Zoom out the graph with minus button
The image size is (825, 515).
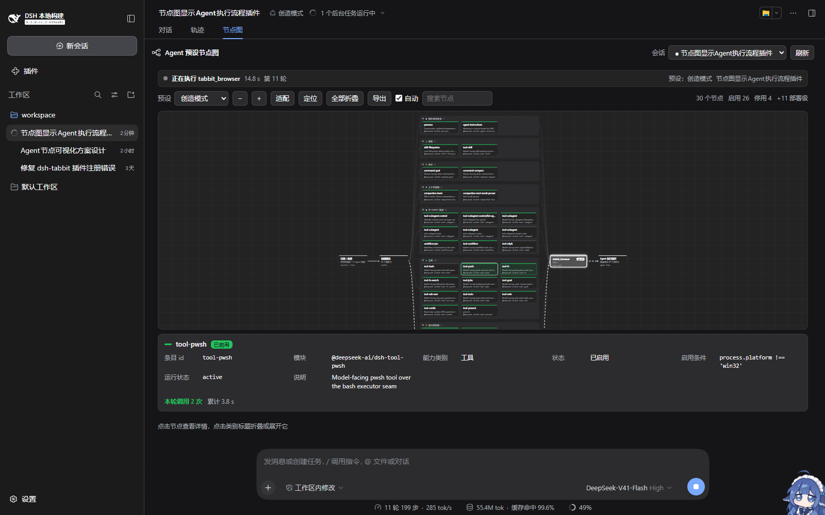tap(240, 98)
